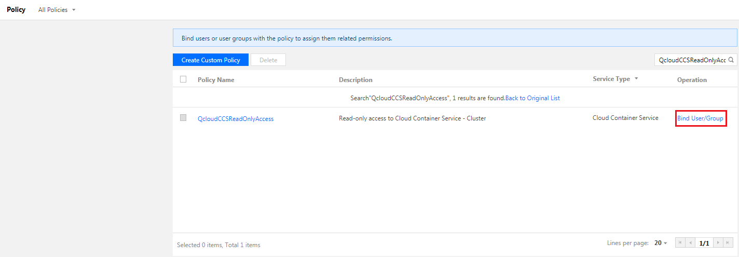This screenshot has height=257, width=739.
Task: Click the search magnifier icon
Action: [x=731, y=60]
